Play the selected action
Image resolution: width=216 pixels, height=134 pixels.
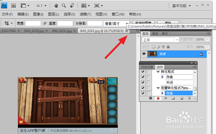[x=166, y=98]
